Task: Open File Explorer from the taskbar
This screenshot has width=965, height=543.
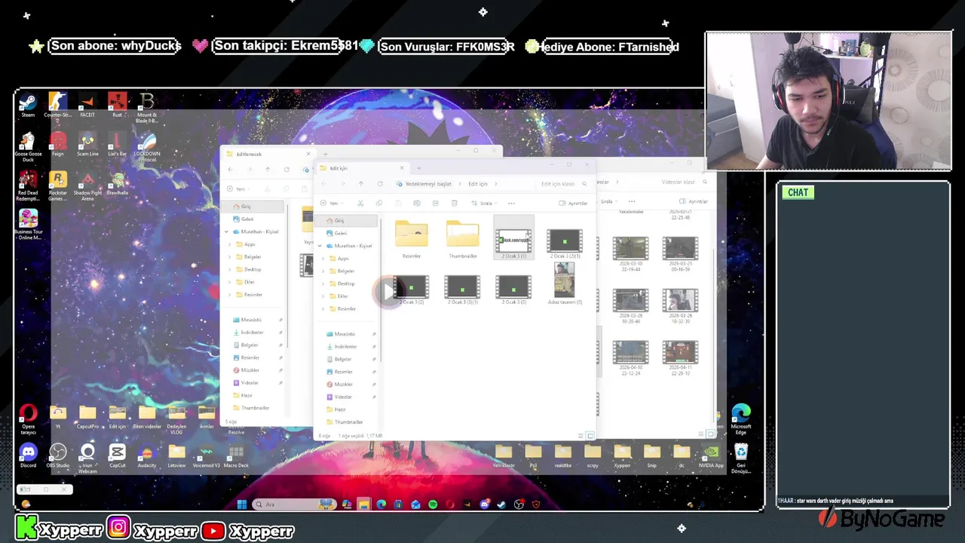Action: (x=363, y=504)
